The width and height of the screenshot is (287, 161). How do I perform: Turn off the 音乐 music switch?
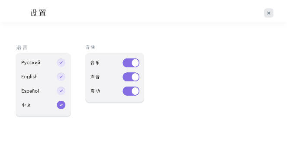click(131, 63)
